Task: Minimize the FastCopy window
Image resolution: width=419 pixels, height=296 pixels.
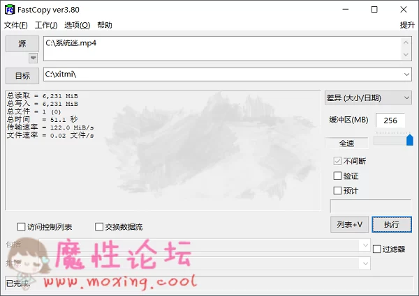Action: [x=346, y=10]
